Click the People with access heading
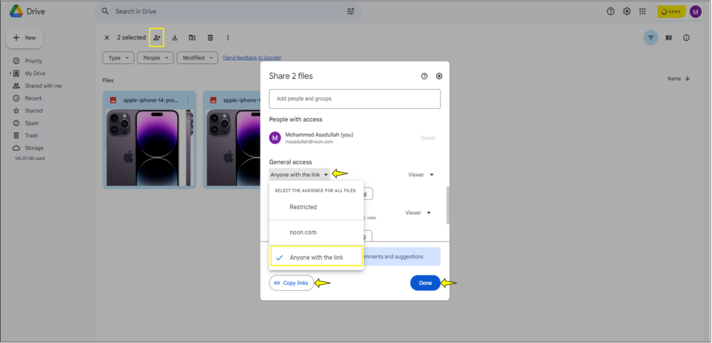This screenshot has height=343, width=712. (x=295, y=119)
